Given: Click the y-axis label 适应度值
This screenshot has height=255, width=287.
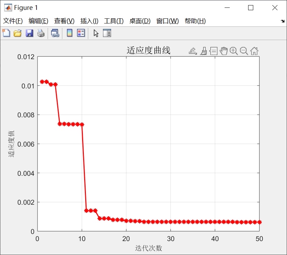Looking at the screenshot, I should (x=11, y=144).
